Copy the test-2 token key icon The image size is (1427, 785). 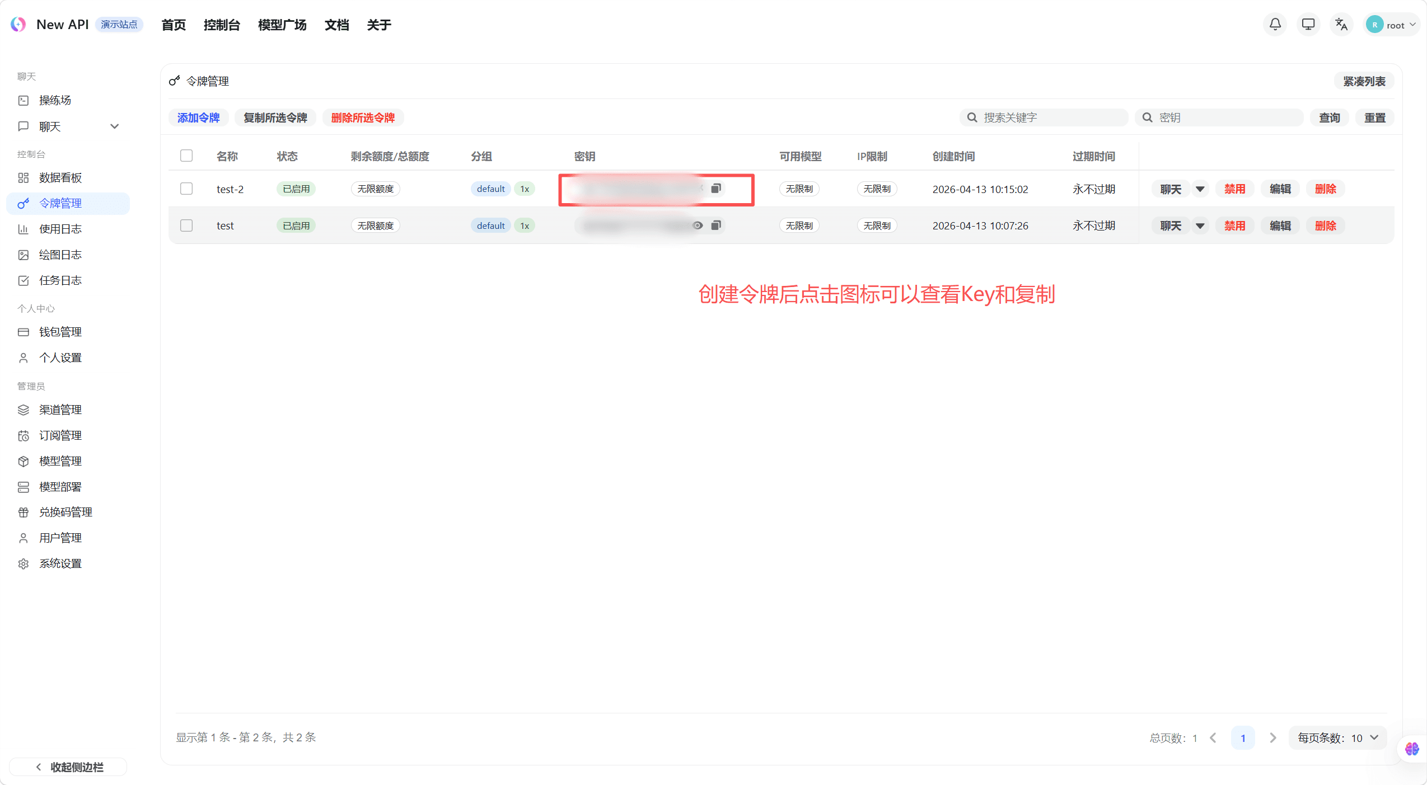[716, 188]
